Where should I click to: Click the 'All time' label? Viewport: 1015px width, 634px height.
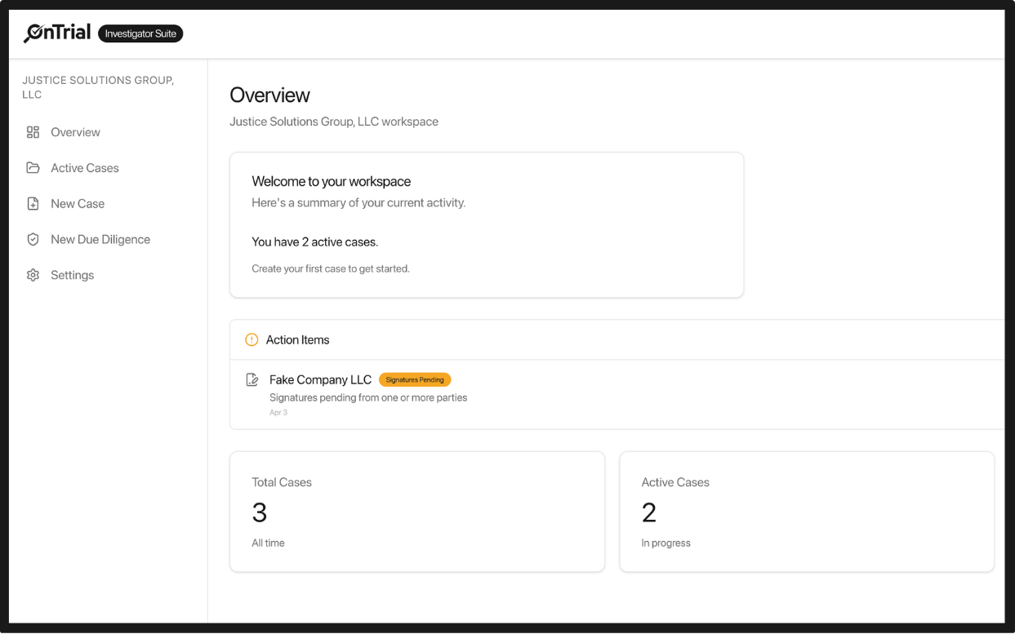268,543
